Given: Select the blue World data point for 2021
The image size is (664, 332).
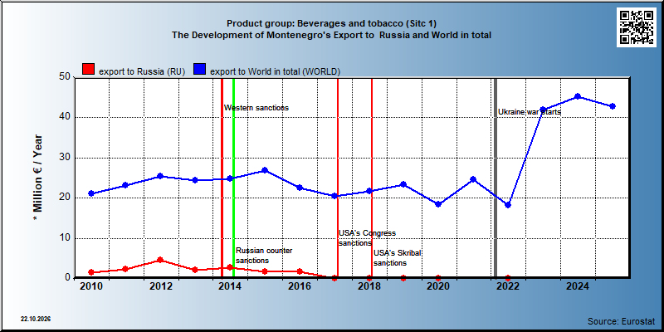Looking at the screenshot, I should click(473, 179).
